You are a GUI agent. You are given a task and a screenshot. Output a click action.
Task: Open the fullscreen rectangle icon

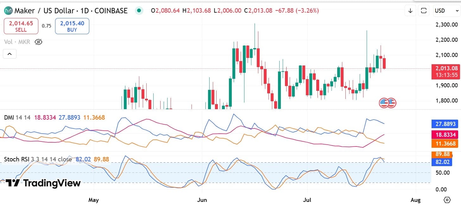click(424, 11)
